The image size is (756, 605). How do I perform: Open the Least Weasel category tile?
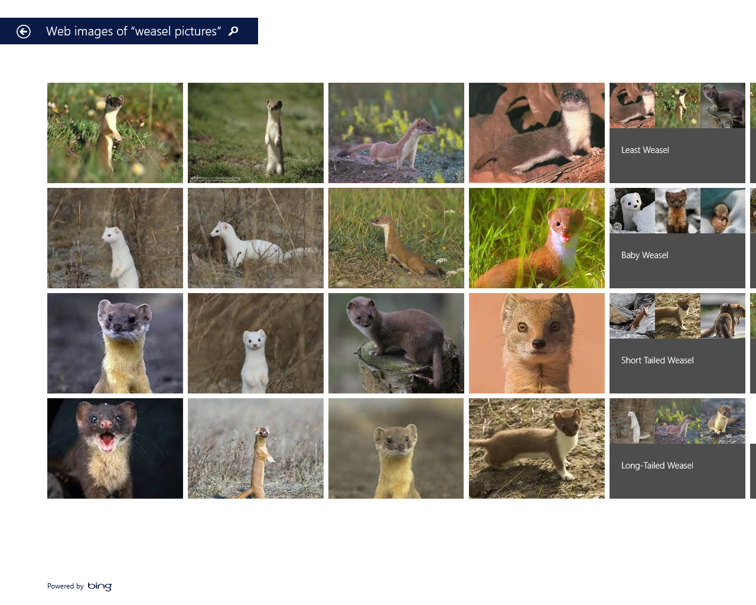tap(677, 133)
